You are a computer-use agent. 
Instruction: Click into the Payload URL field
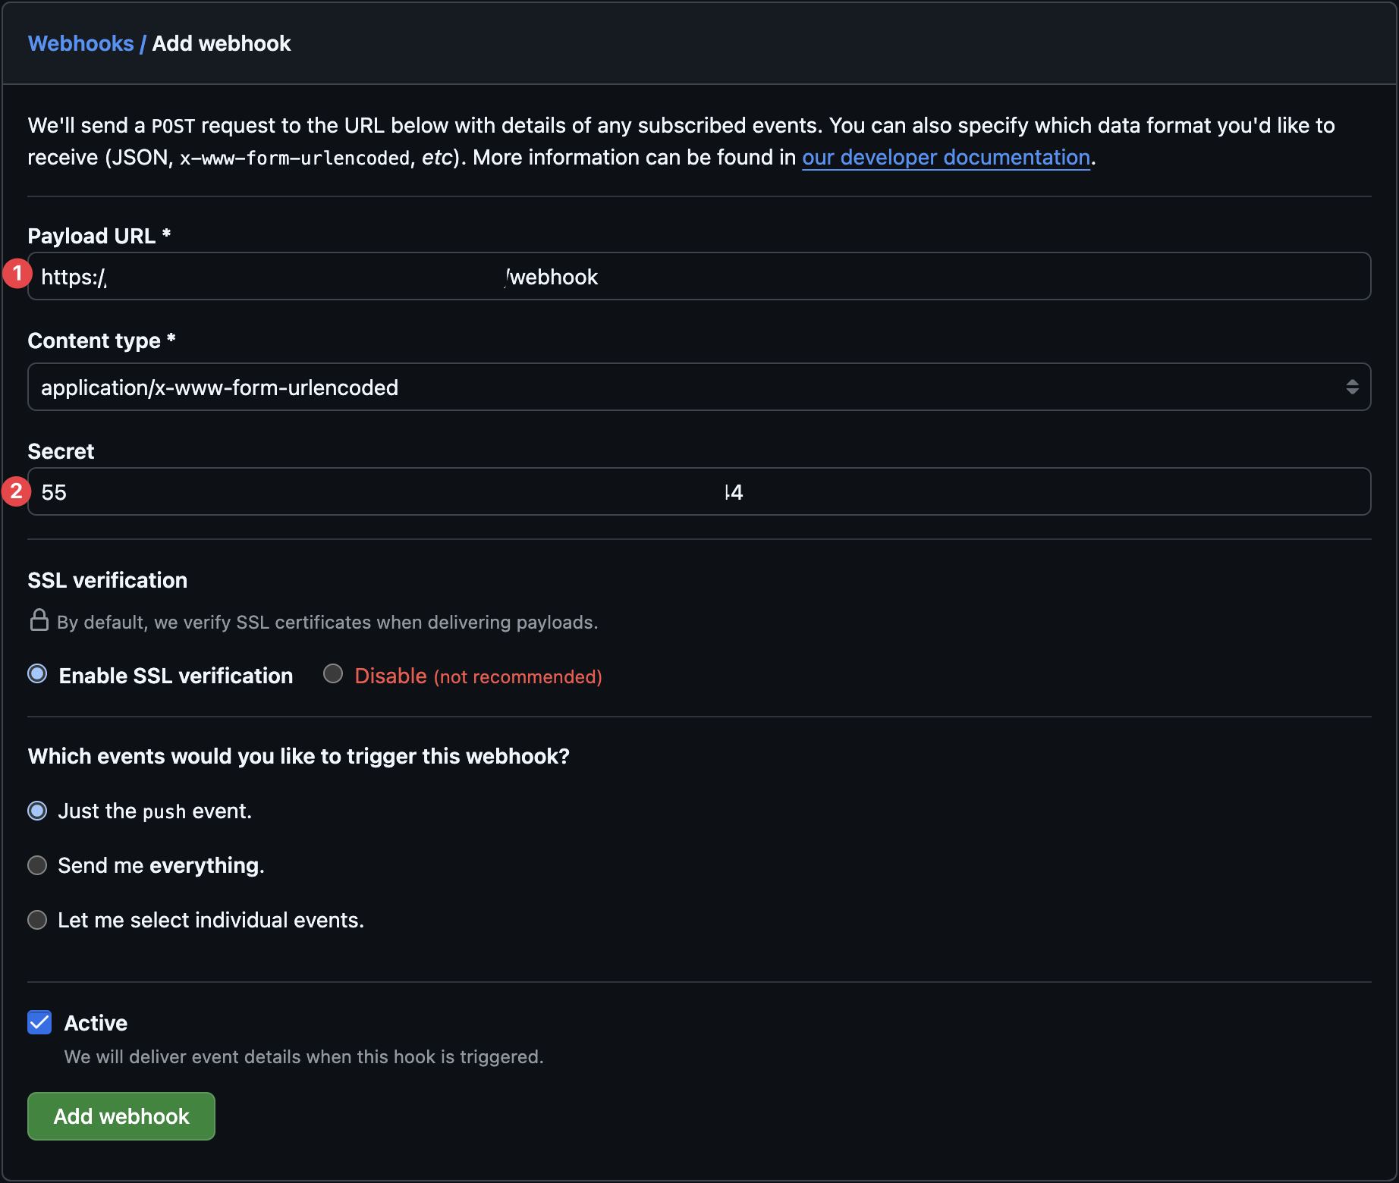[x=699, y=276]
